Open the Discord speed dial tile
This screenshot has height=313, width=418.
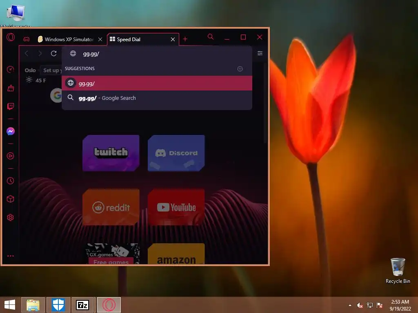pyautogui.click(x=176, y=153)
